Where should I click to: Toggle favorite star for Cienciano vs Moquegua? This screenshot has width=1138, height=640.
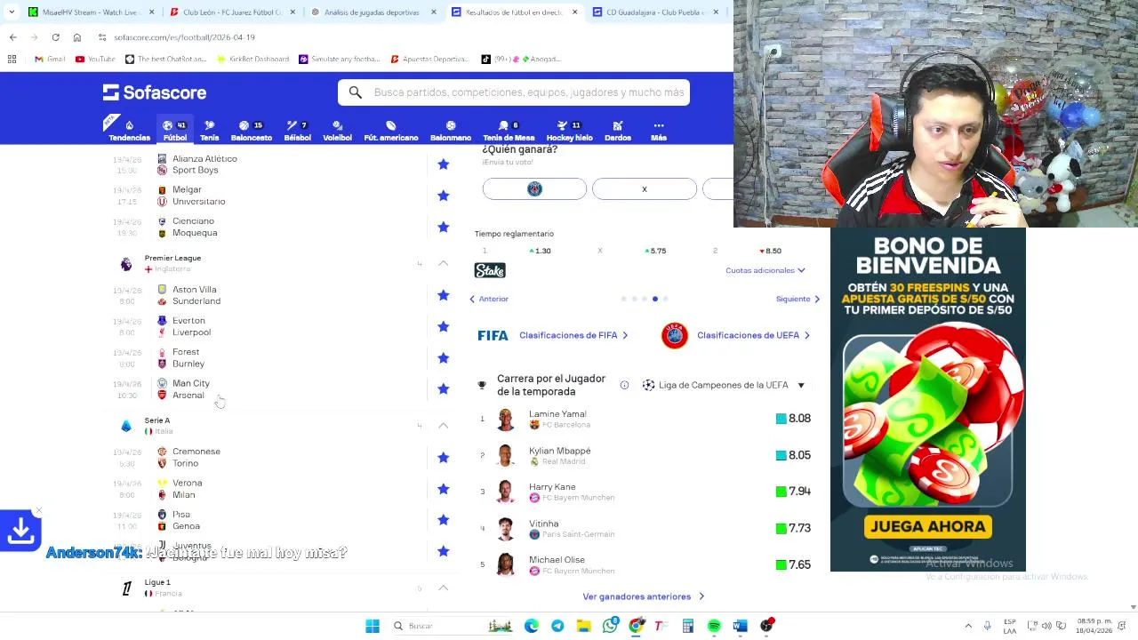(443, 227)
